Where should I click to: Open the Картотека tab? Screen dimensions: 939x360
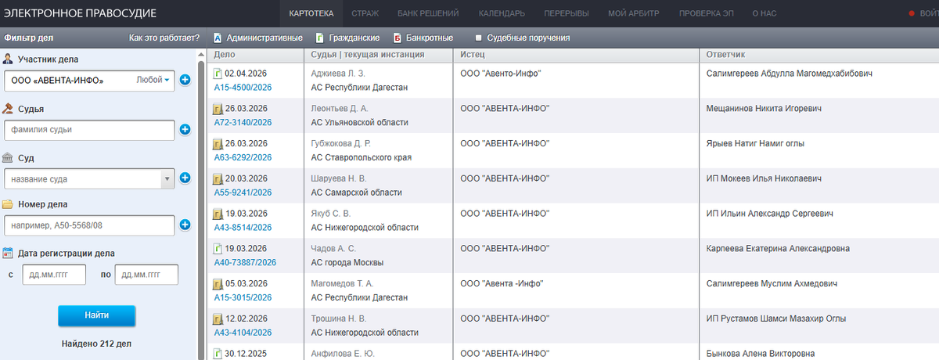click(x=311, y=13)
